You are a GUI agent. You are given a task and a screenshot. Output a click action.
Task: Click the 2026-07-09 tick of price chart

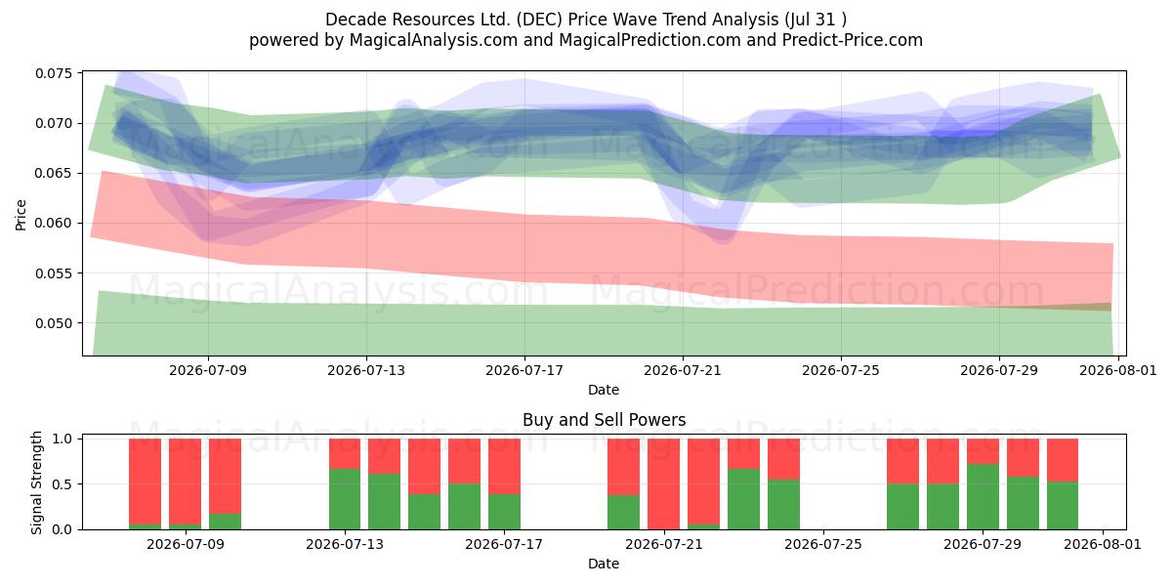[x=208, y=370]
